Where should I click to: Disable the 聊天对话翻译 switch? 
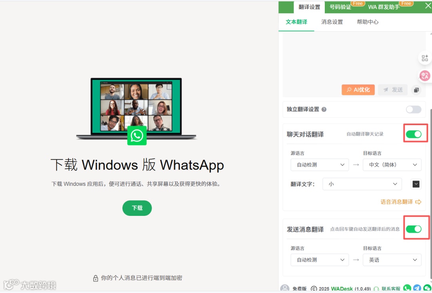click(x=414, y=134)
